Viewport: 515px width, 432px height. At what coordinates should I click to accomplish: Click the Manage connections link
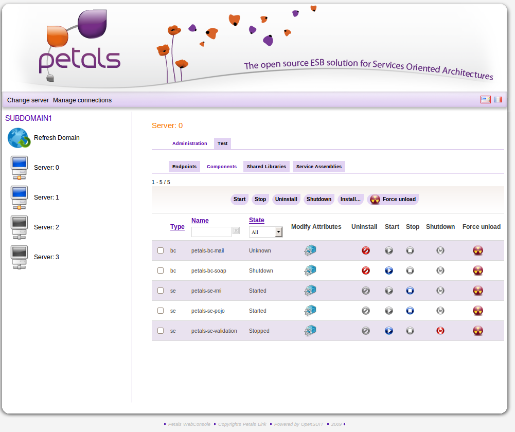tap(82, 100)
